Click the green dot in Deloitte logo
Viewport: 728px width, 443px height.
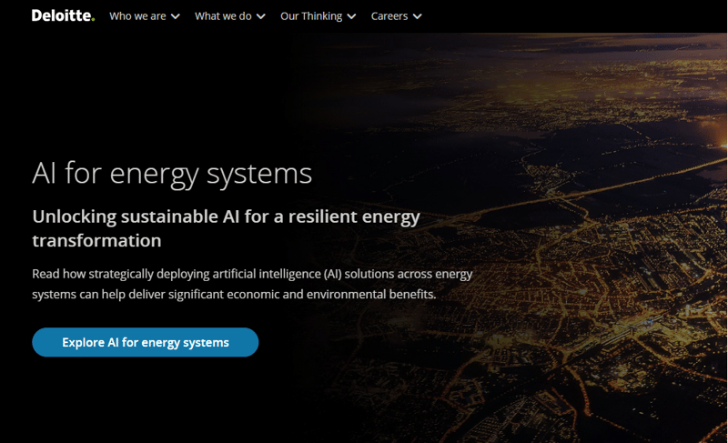93,19
